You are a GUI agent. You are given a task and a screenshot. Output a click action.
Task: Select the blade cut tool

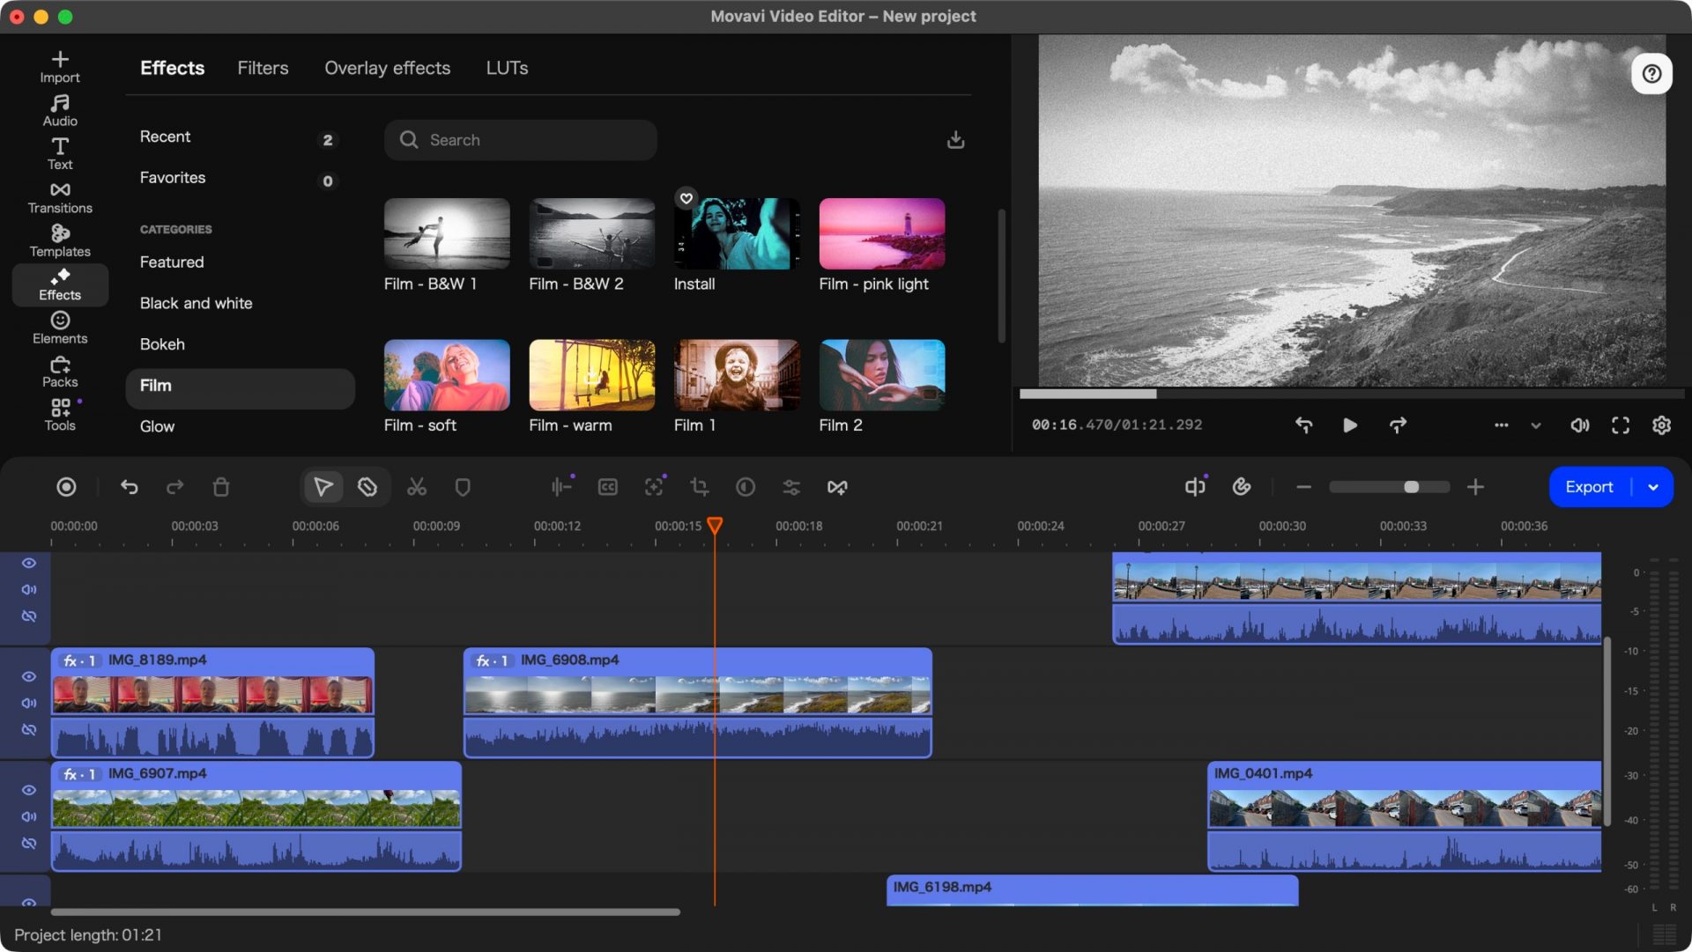click(x=367, y=487)
